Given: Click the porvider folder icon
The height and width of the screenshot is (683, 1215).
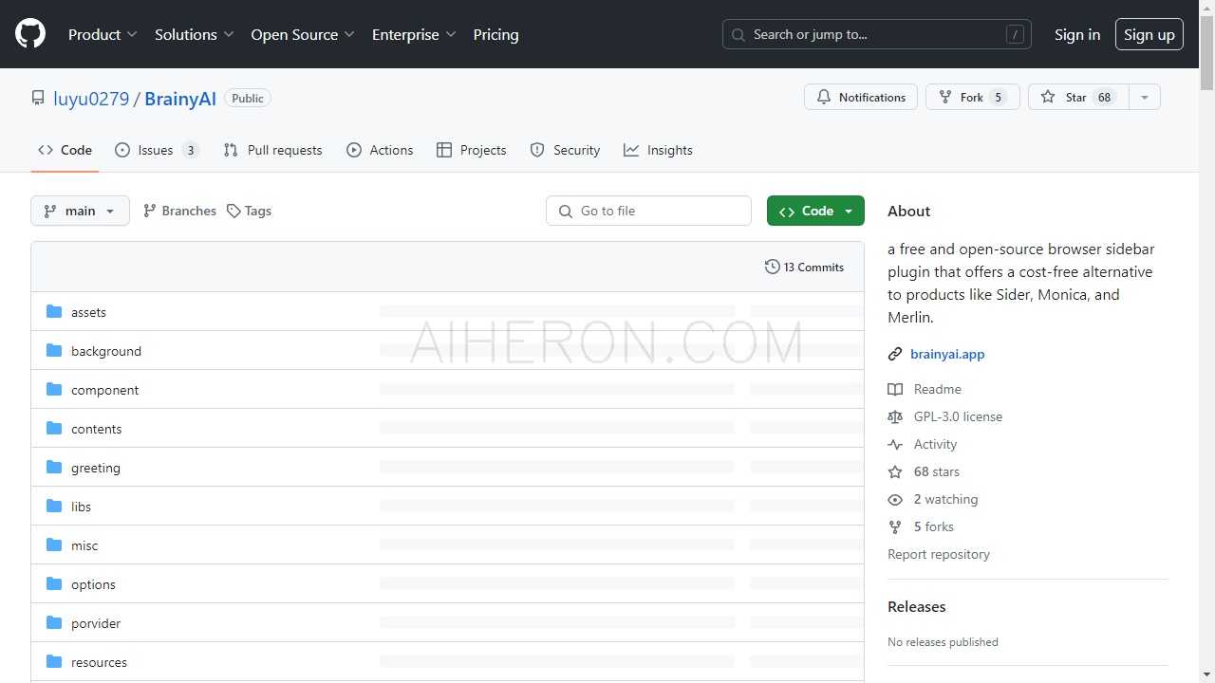Looking at the screenshot, I should point(54,623).
